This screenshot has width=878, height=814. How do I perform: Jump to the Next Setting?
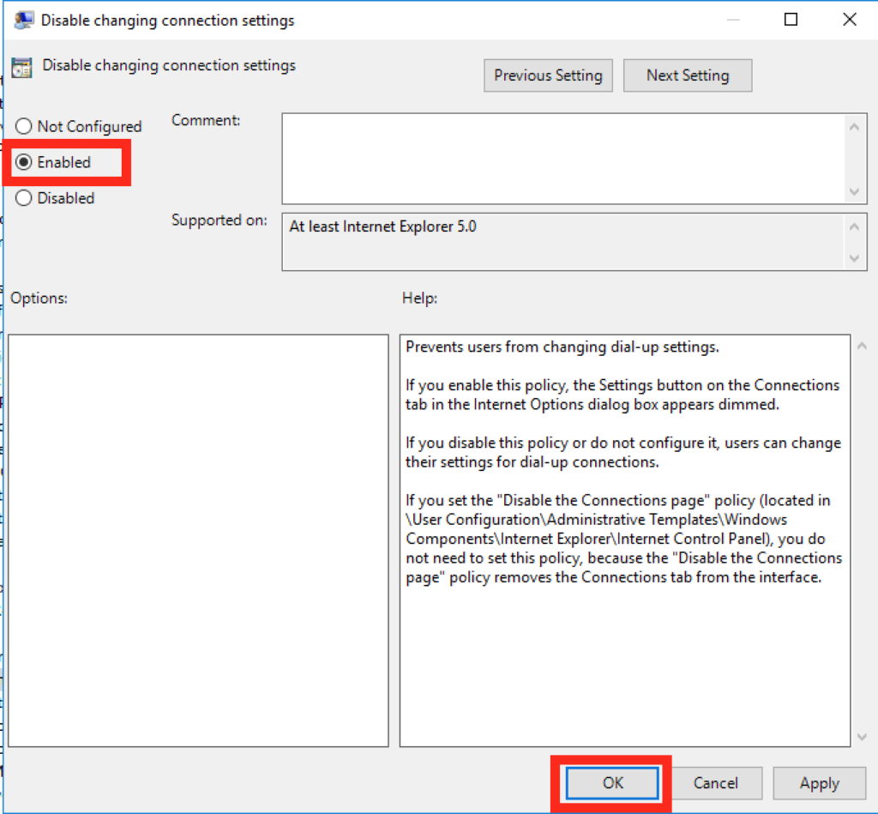(687, 75)
